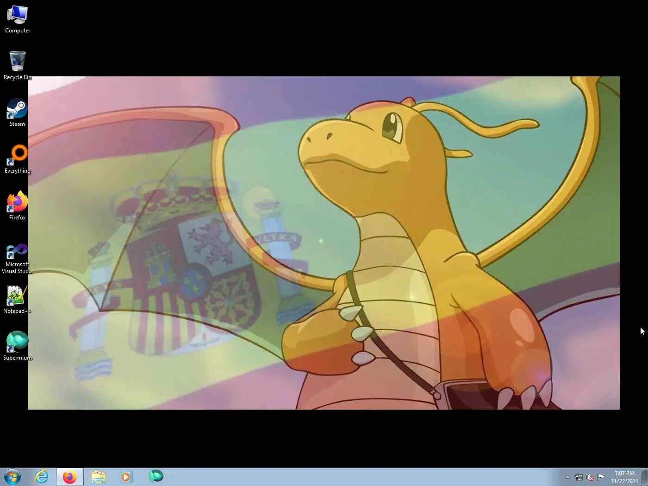Launch Internet Explorer from the taskbar
This screenshot has height=486, width=648.
point(42,477)
